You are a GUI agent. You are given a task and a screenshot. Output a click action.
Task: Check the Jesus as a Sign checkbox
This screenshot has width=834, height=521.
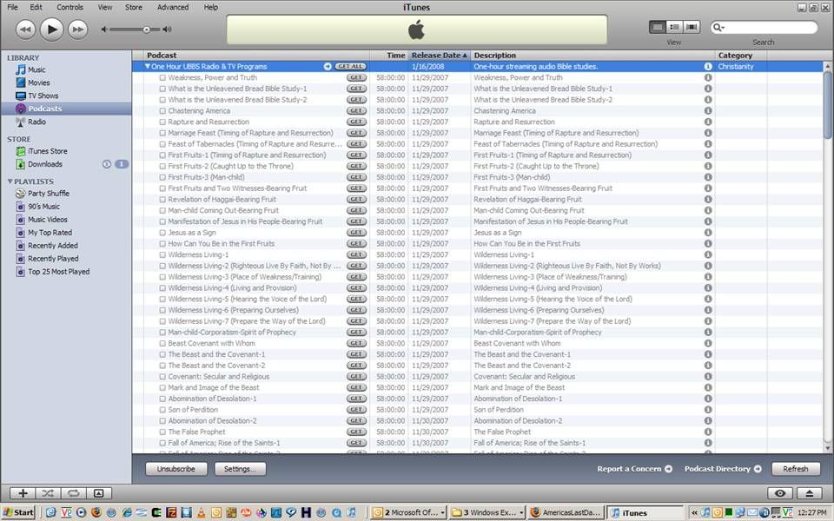tap(162, 233)
